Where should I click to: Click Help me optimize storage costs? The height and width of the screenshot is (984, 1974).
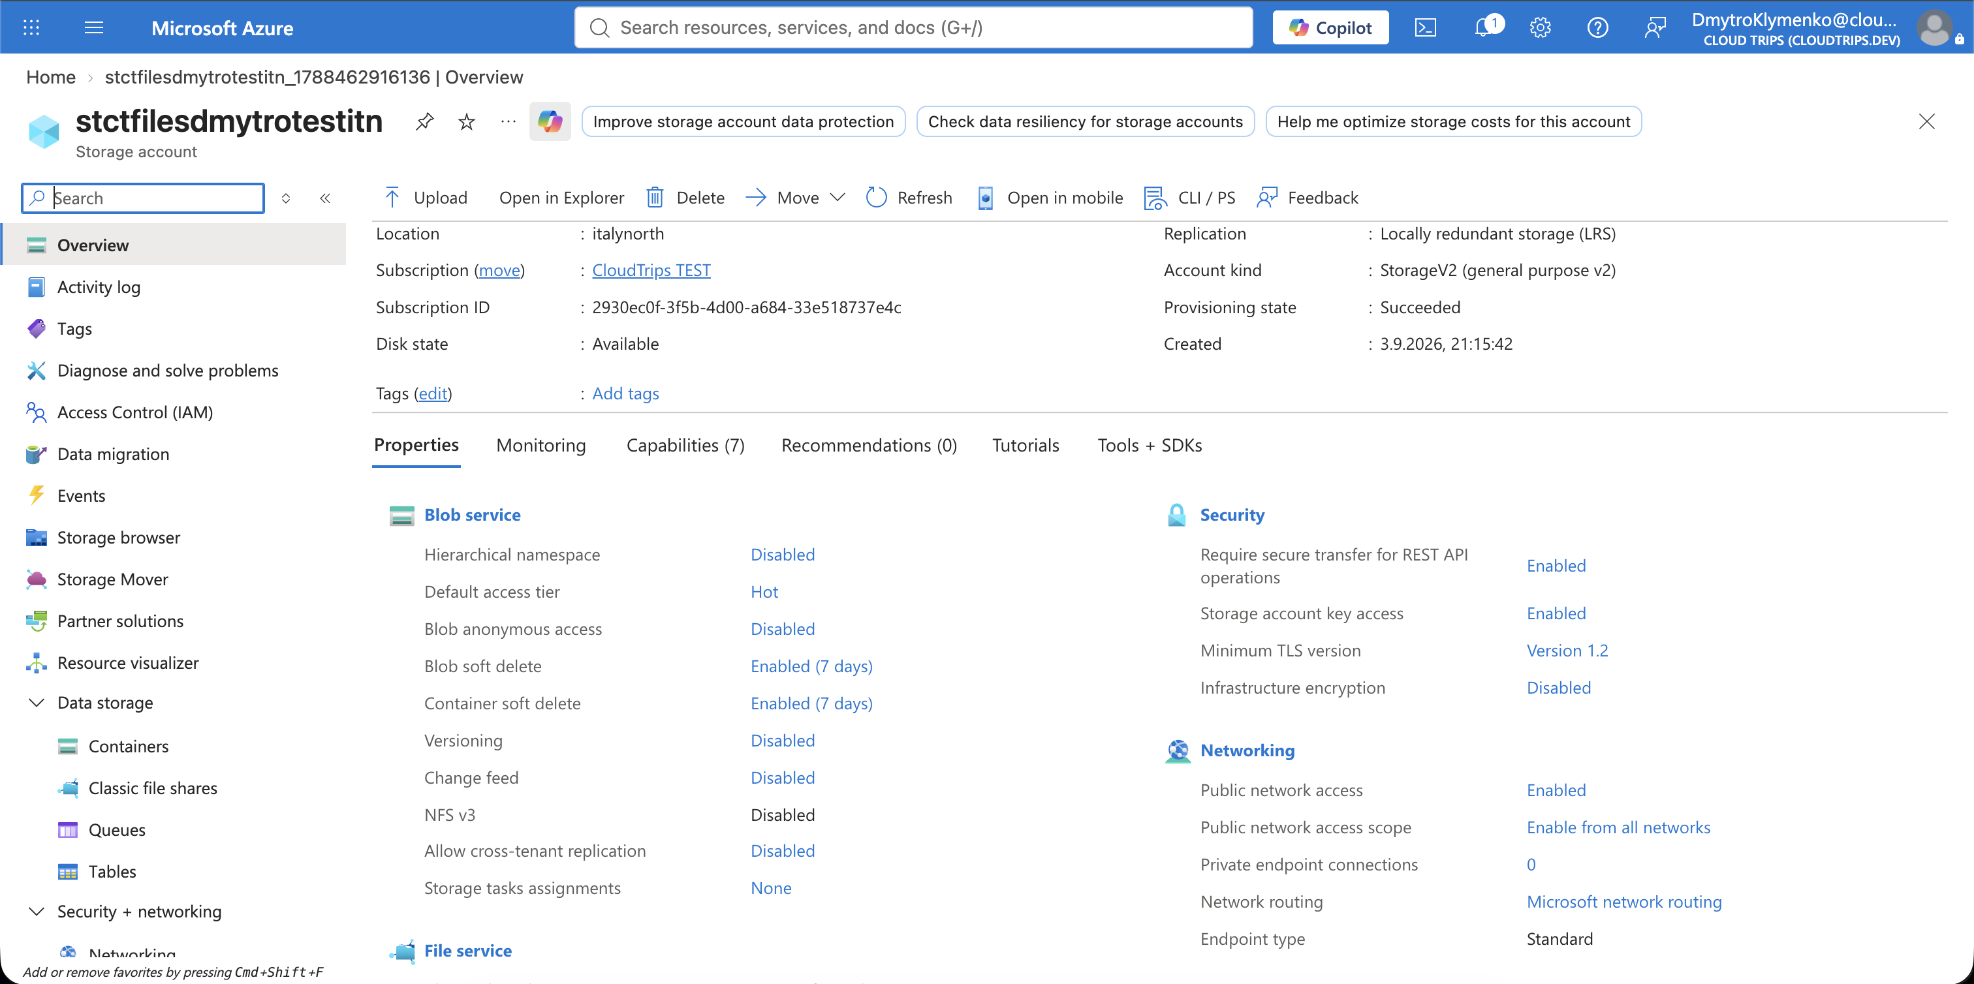click(x=1453, y=121)
